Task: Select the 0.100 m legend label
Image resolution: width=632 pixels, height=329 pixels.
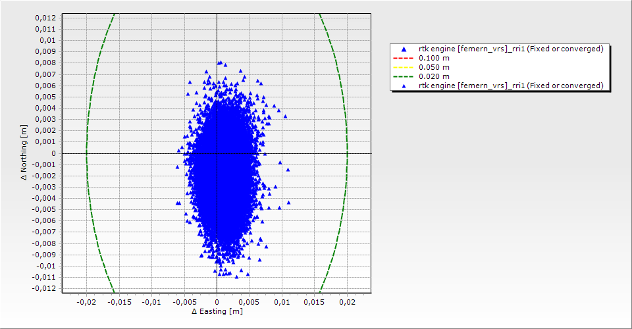Action: [x=434, y=58]
